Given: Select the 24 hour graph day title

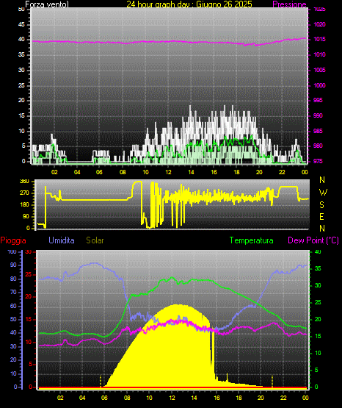Looking at the screenshot, I should tap(189, 4).
